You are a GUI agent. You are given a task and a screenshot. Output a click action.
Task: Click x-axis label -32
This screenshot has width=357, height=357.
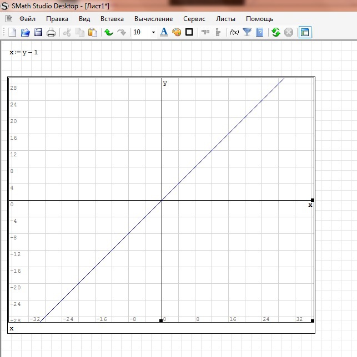tap(35, 319)
